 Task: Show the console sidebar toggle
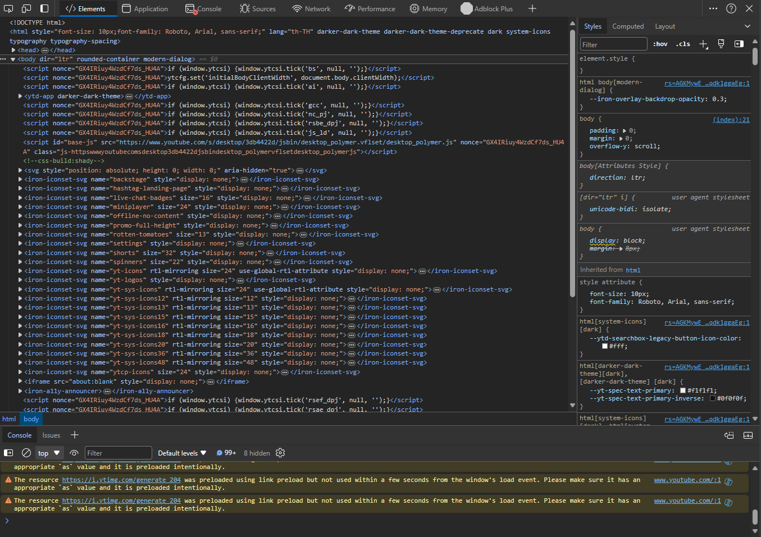pos(8,453)
